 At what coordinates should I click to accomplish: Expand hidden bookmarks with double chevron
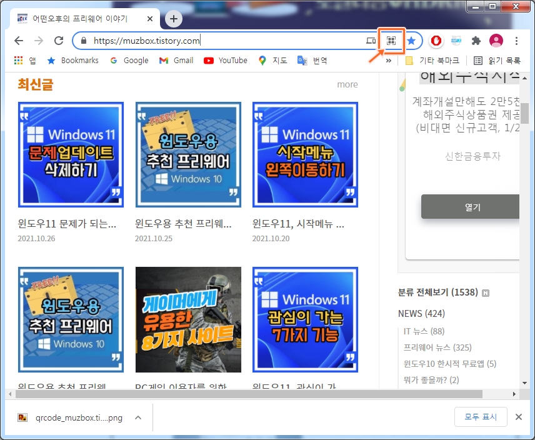[x=389, y=61]
